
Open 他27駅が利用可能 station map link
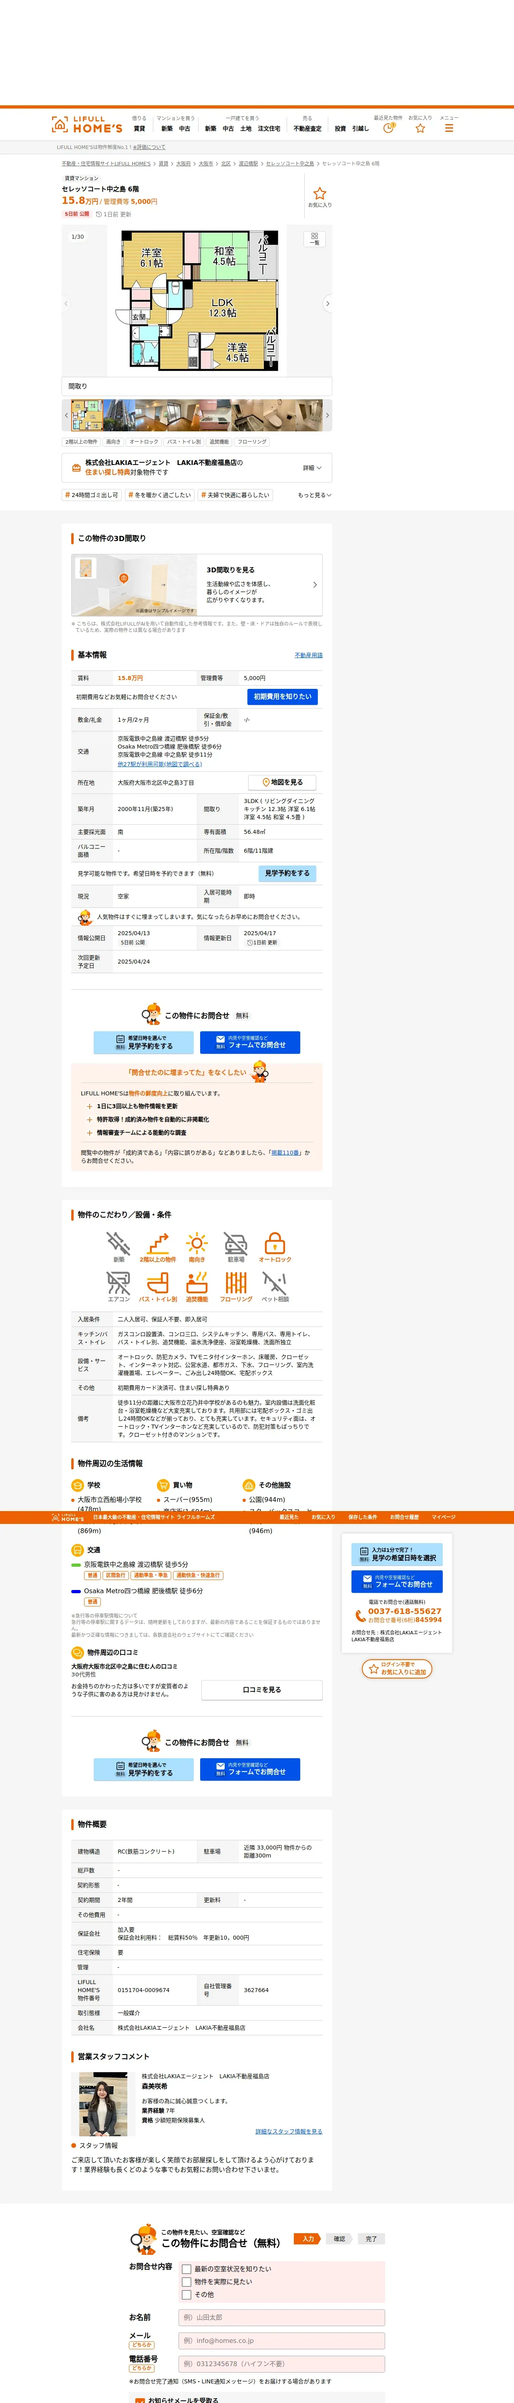pyautogui.click(x=159, y=764)
